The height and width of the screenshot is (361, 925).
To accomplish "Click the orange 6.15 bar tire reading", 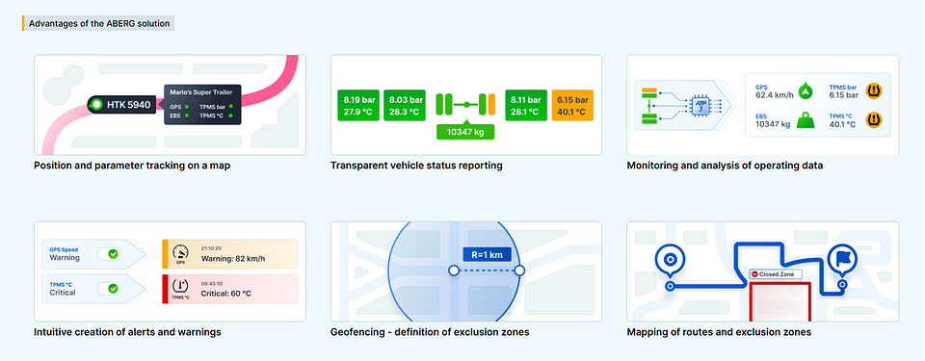I will (x=572, y=106).
